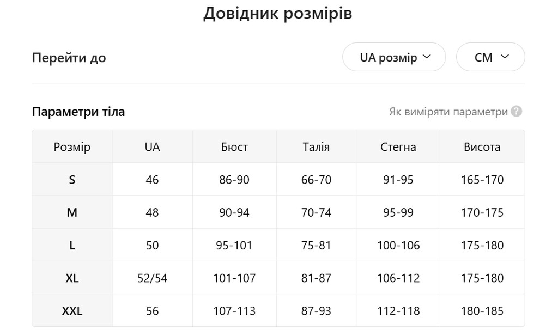Open the Як виміряти параметри link

click(448, 112)
